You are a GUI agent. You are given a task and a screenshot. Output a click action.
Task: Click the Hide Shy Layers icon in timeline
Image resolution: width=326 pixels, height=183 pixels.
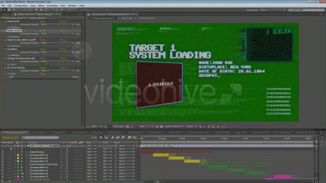click(x=112, y=137)
